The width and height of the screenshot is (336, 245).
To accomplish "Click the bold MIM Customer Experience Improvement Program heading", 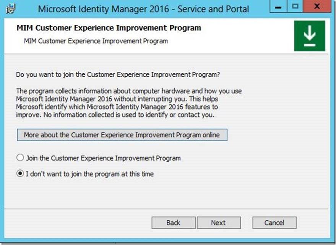I will tap(109, 28).
